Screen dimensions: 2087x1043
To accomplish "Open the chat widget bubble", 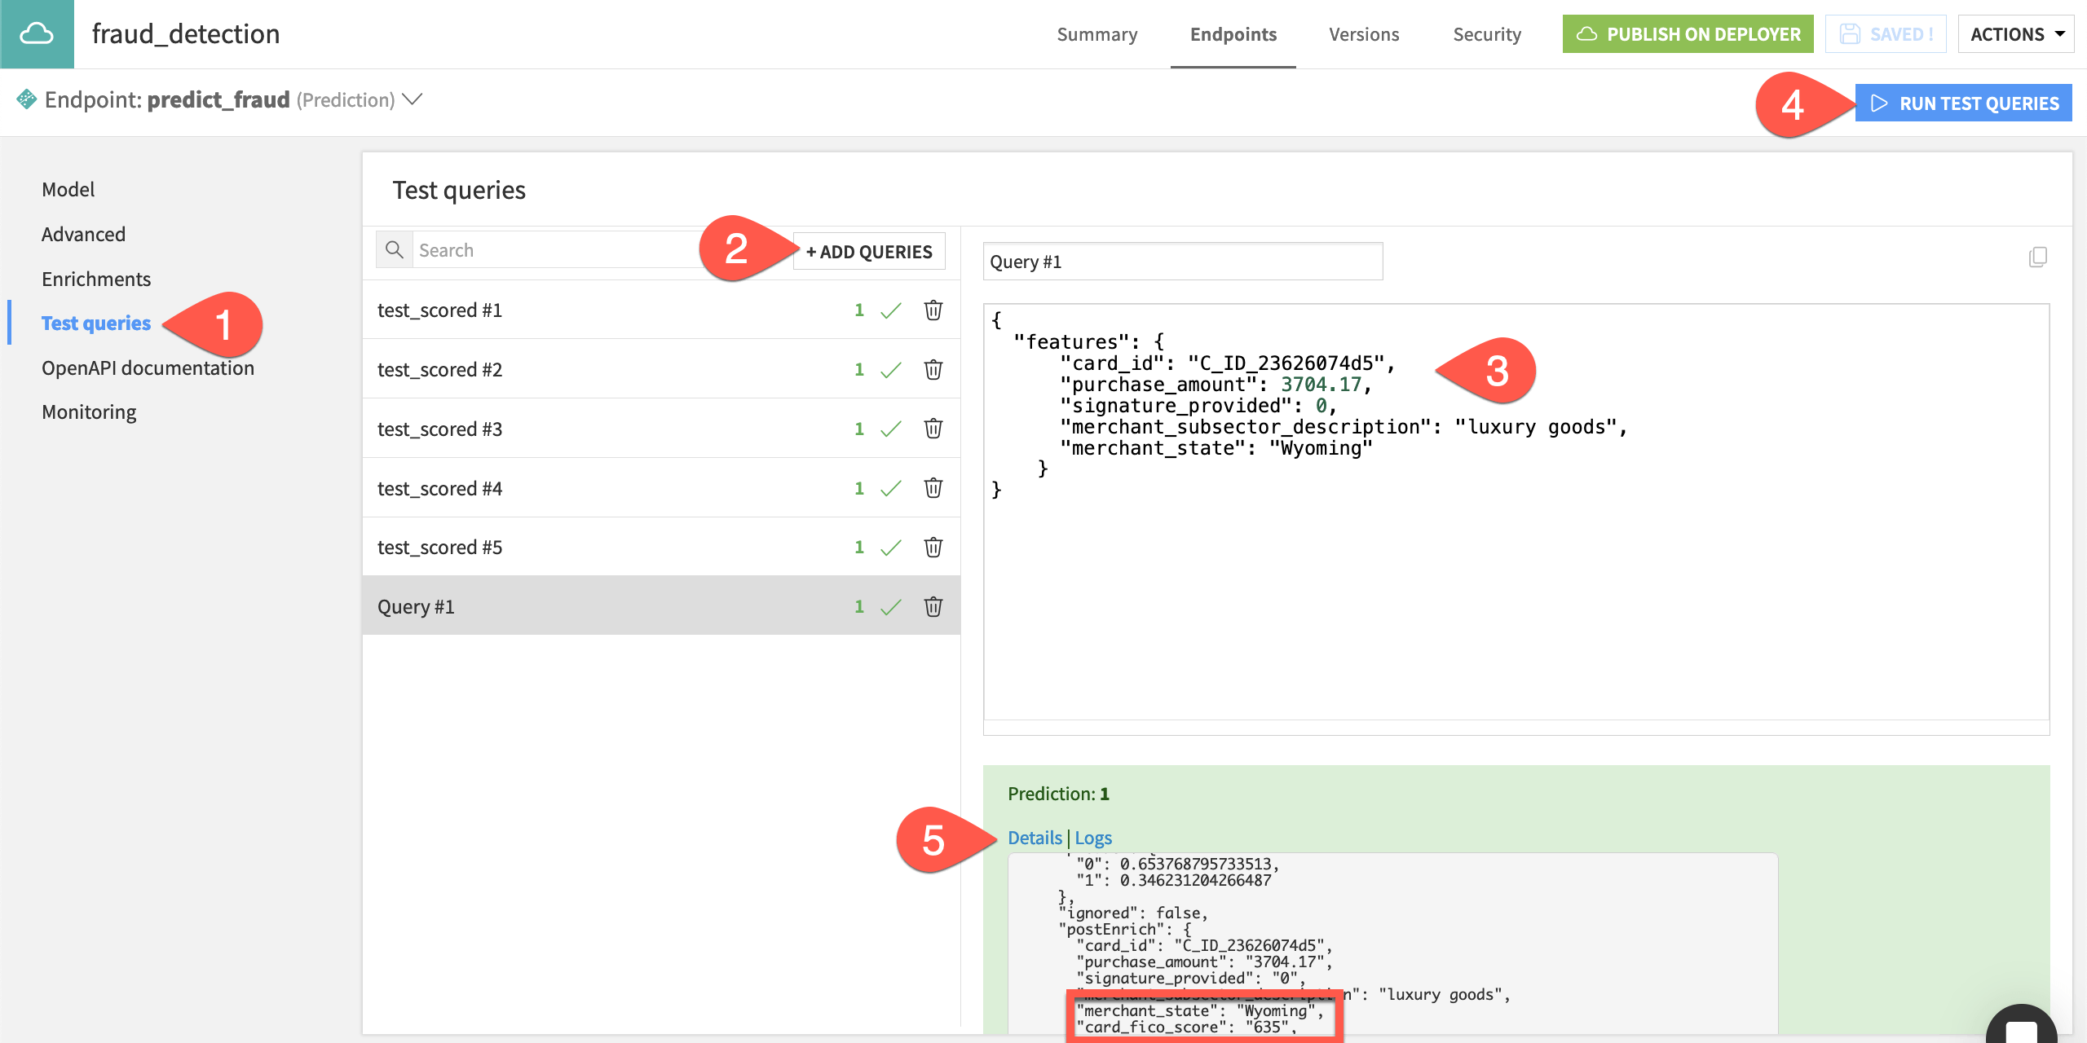I will click(x=2022, y=1025).
